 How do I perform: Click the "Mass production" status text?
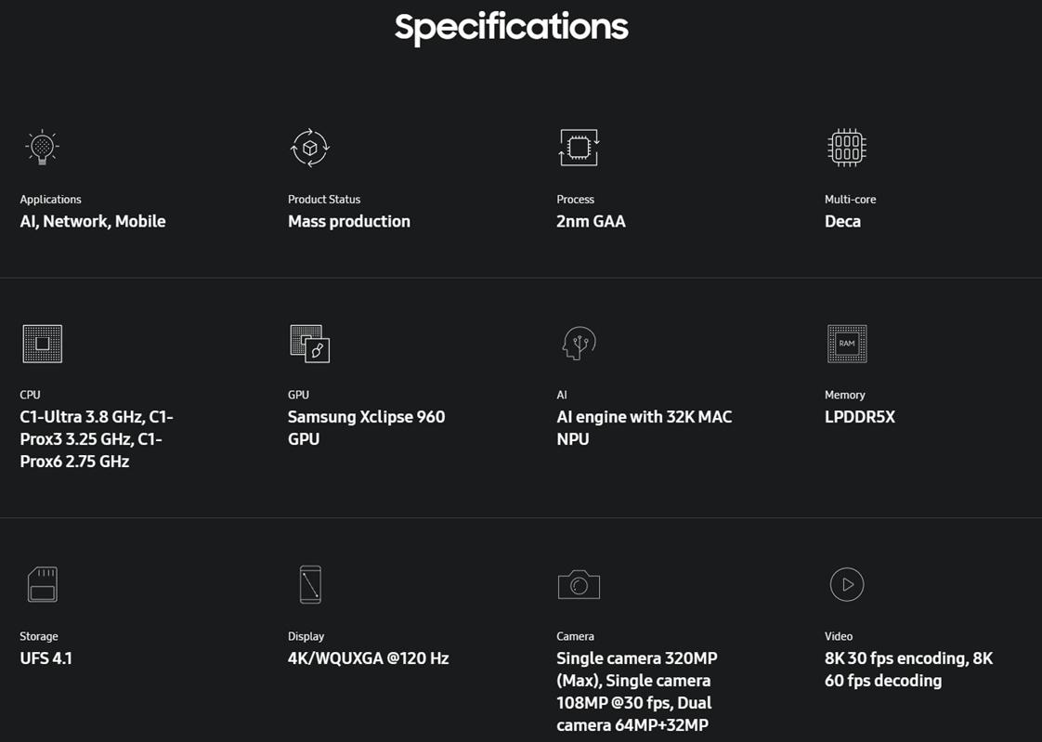349,221
